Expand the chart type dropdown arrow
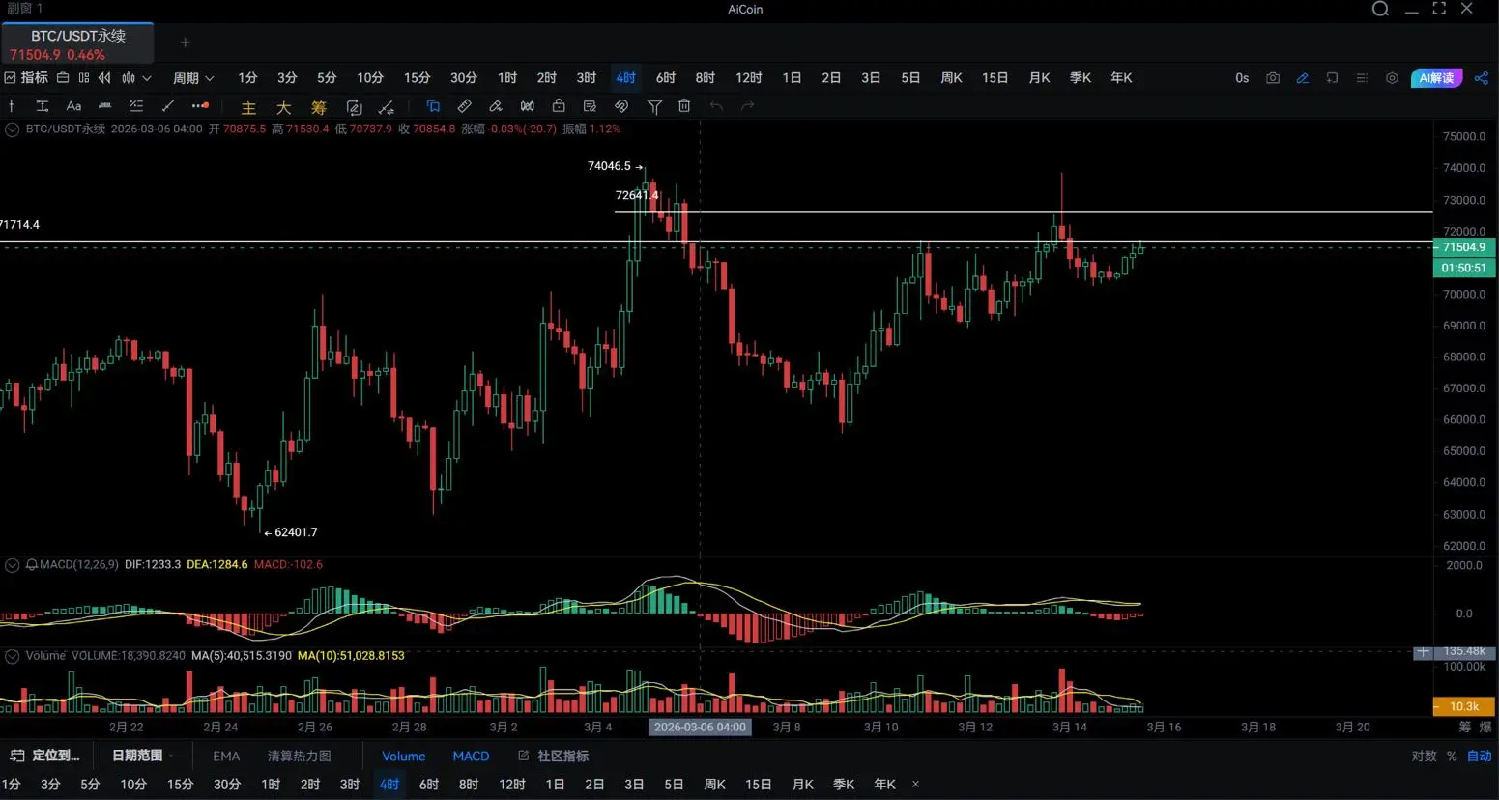This screenshot has width=1499, height=800. coord(147,78)
